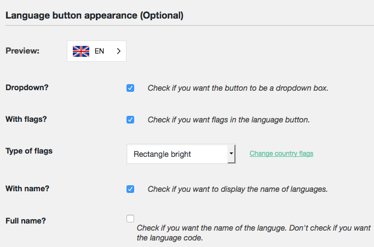Image resolution: width=374 pixels, height=247 pixels.
Task: Click the Type of flags label
Action: [29, 151]
